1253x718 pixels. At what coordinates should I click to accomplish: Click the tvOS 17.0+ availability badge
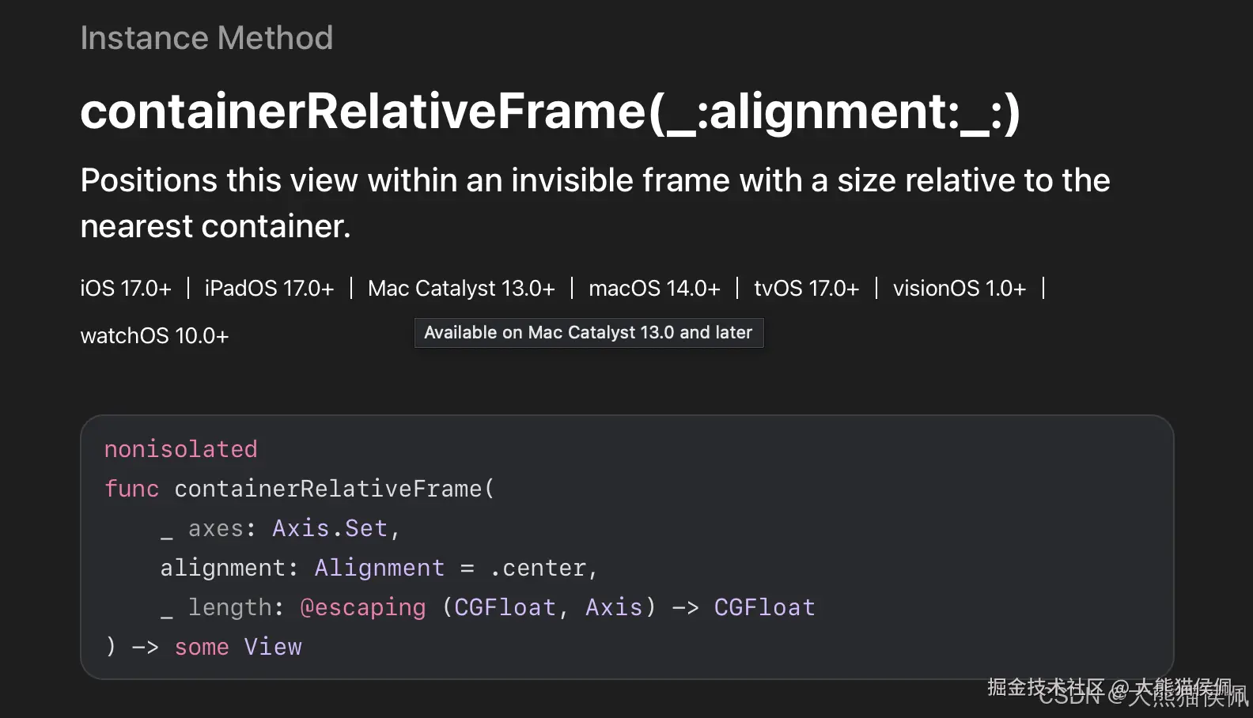coord(806,289)
